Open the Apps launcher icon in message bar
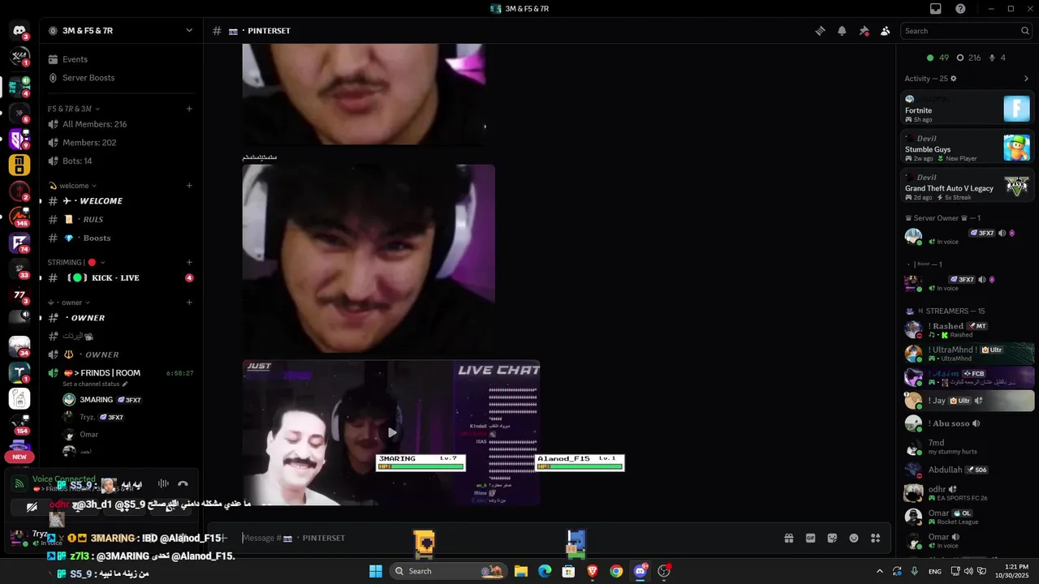This screenshot has width=1039, height=584. [875, 538]
